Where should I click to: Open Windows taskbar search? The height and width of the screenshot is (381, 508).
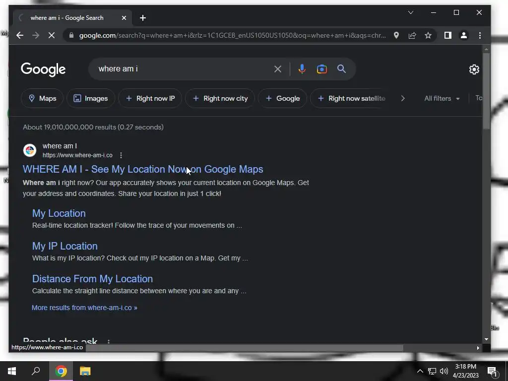point(36,371)
